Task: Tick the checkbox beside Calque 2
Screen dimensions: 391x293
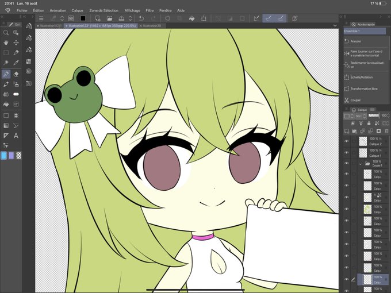Action: [x=354, y=141]
